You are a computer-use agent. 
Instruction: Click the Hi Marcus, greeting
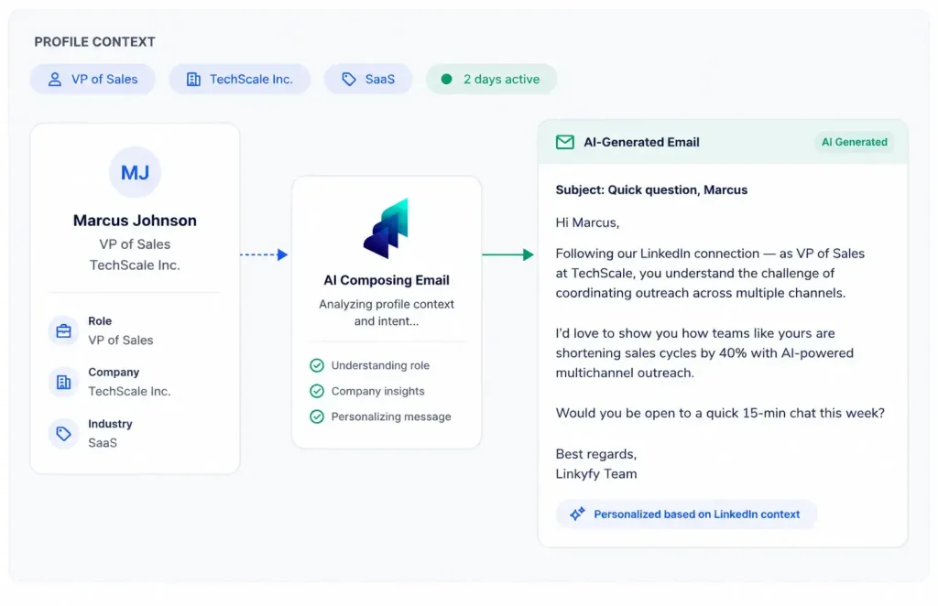tap(587, 223)
